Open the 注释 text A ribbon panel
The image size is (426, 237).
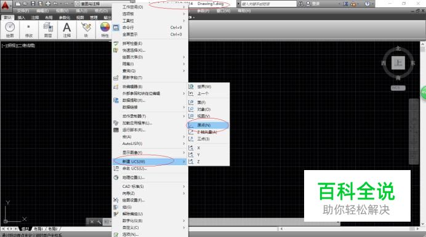coord(67,30)
